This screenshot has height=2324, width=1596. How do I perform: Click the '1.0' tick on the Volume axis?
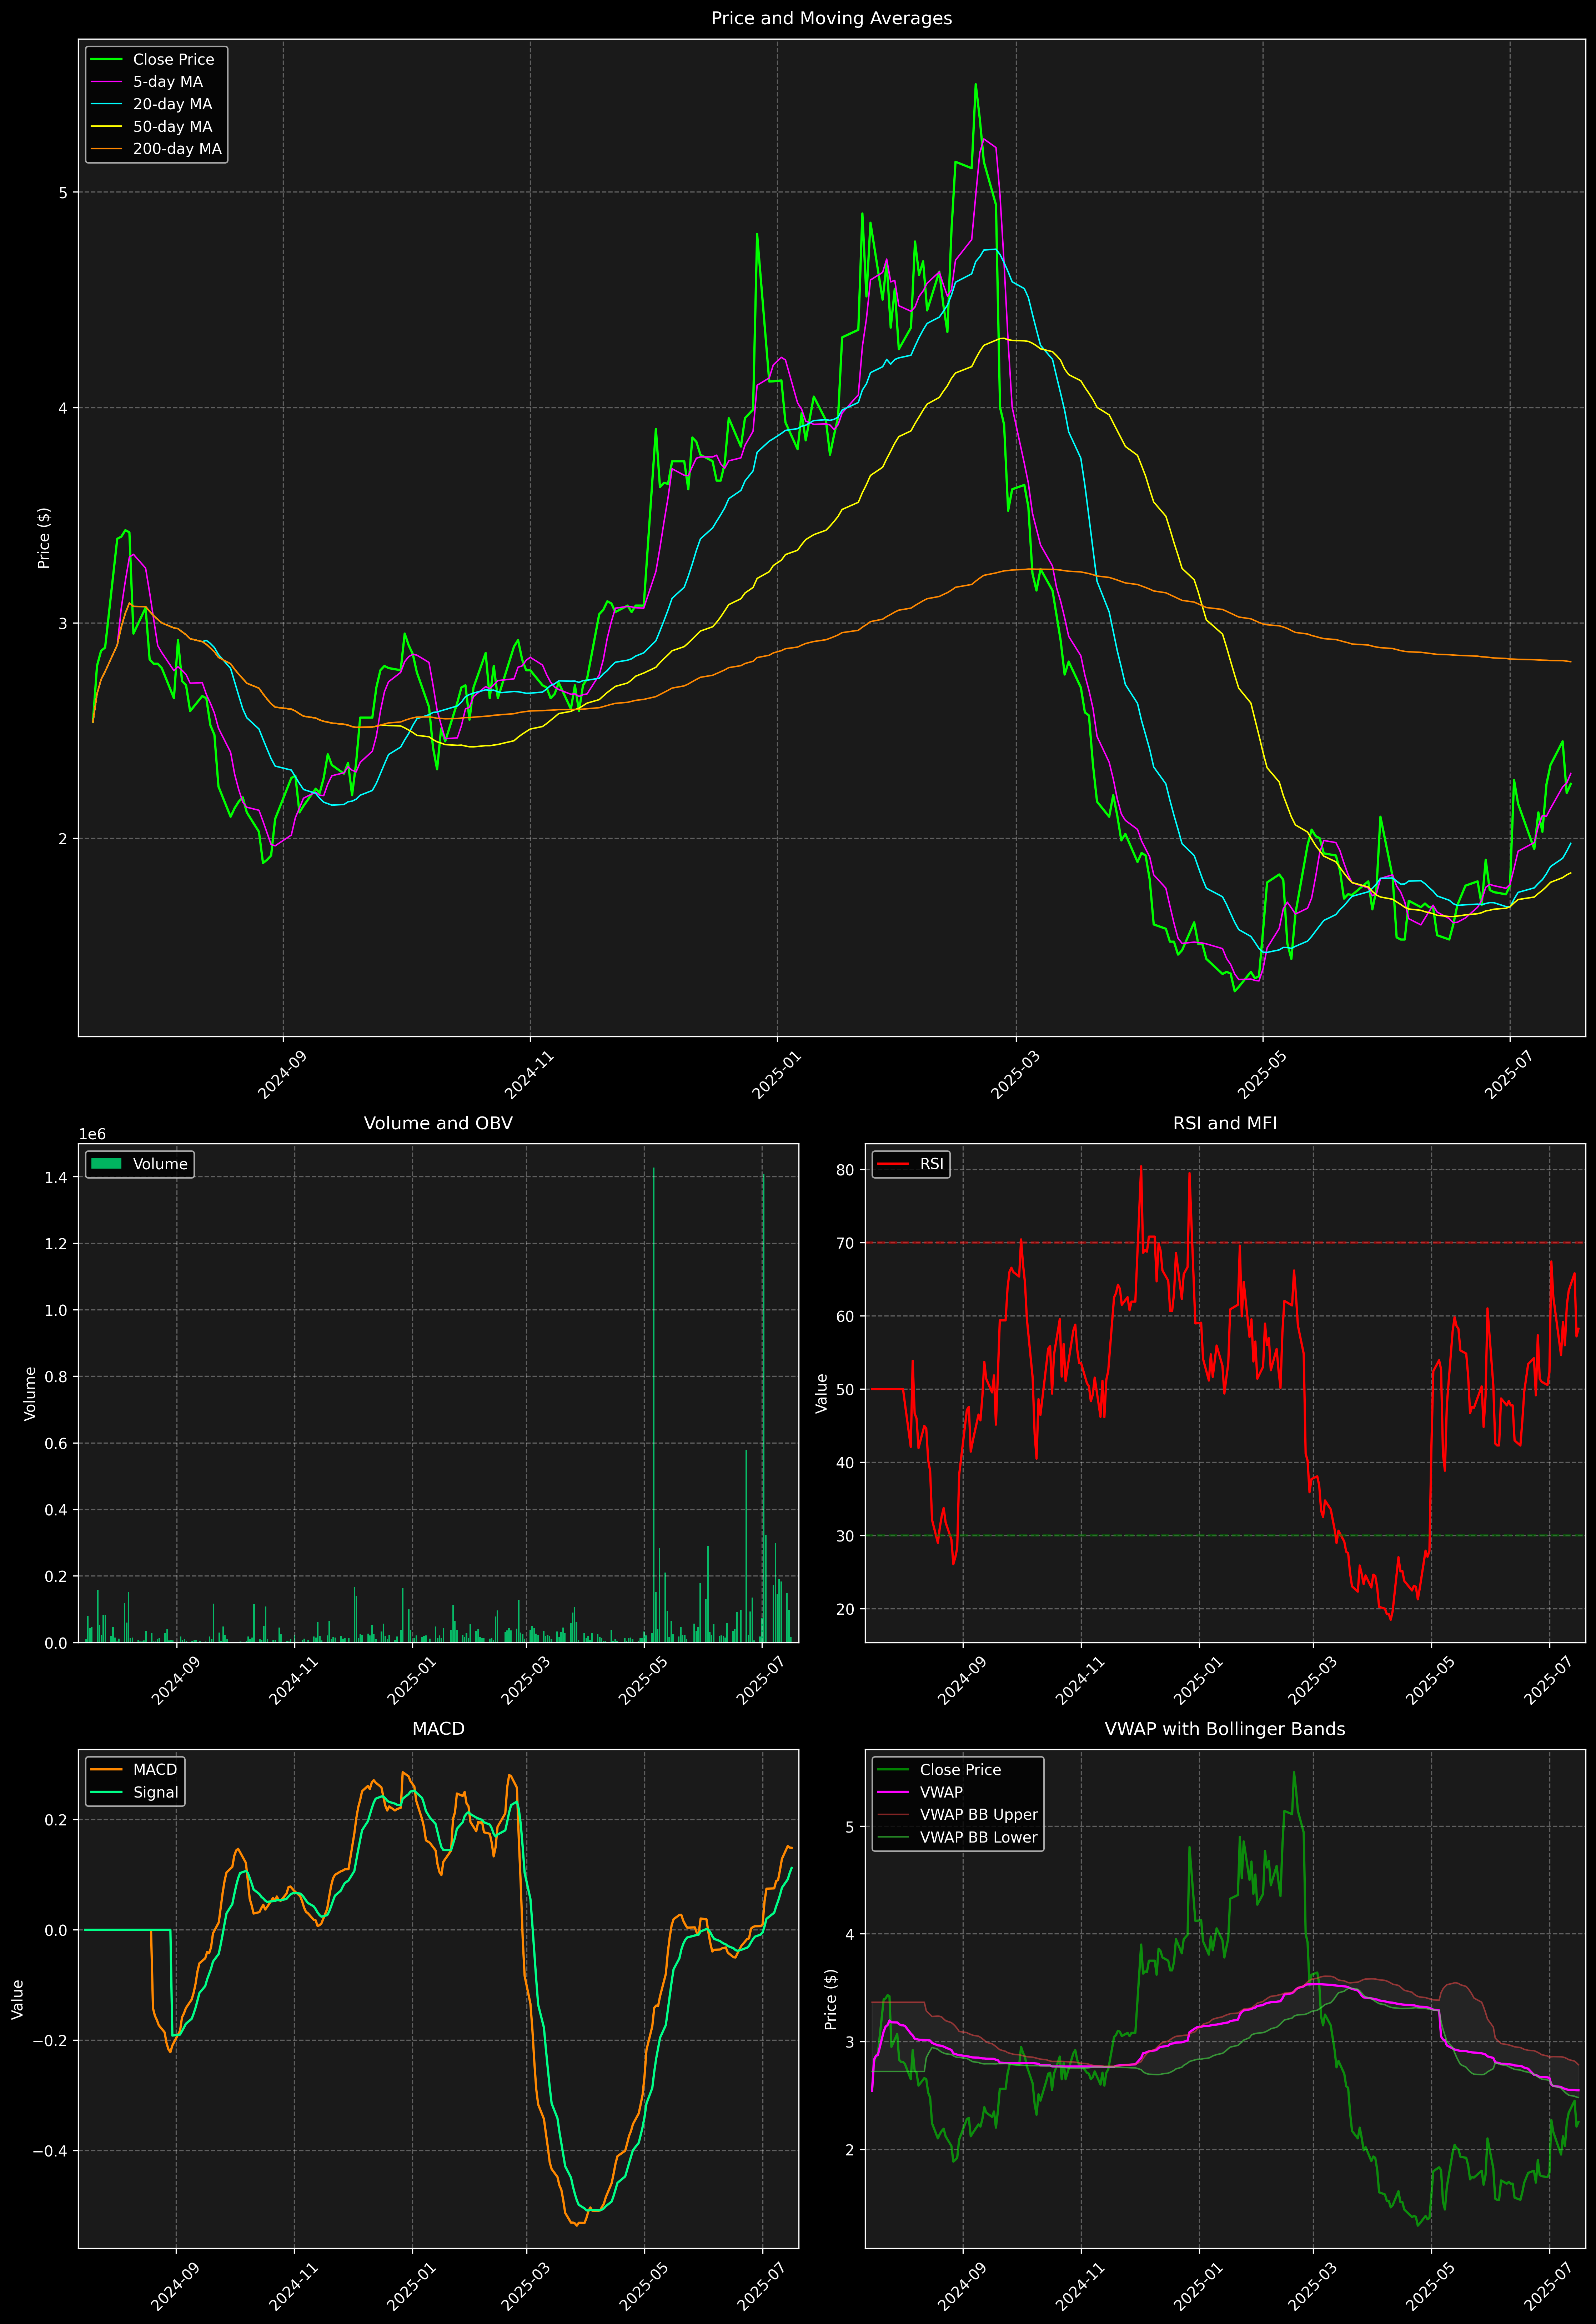pyautogui.click(x=56, y=1310)
